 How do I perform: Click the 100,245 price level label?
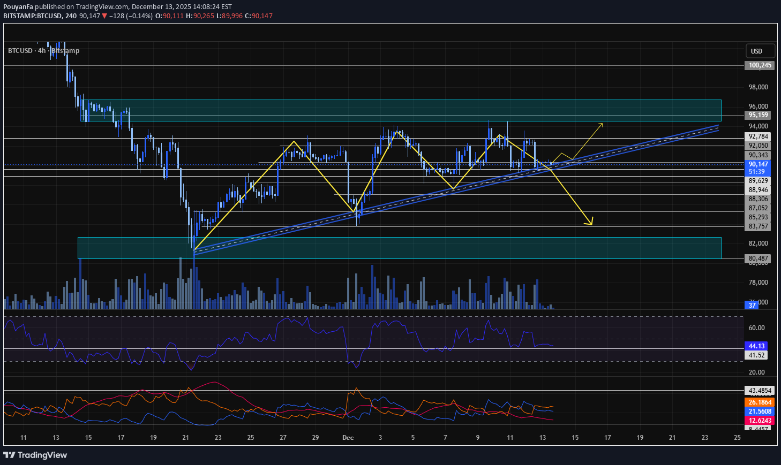760,65
